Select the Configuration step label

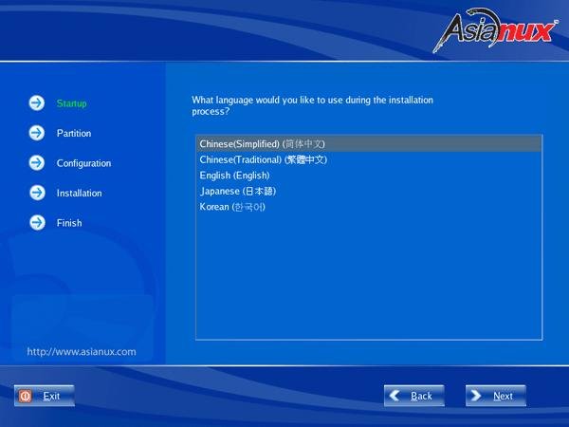click(x=83, y=163)
